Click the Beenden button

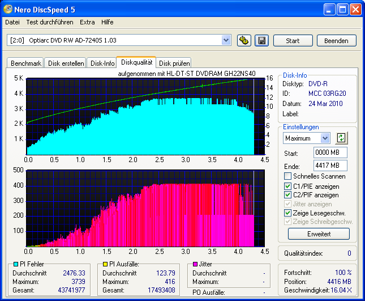coord(336,41)
